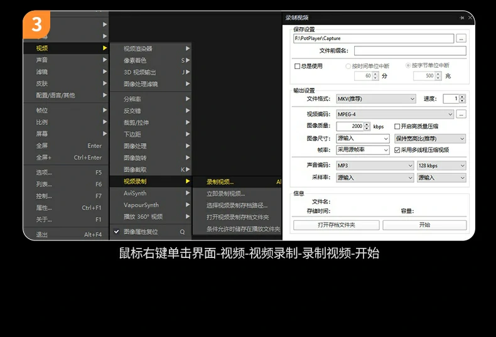Open 视频编码 MPEG-4 dropdown
496x337 pixels.
(395, 114)
